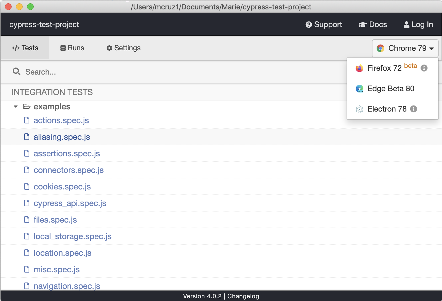Choose Edge Beta 80 browser
The height and width of the screenshot is (301, 442).
392,88
